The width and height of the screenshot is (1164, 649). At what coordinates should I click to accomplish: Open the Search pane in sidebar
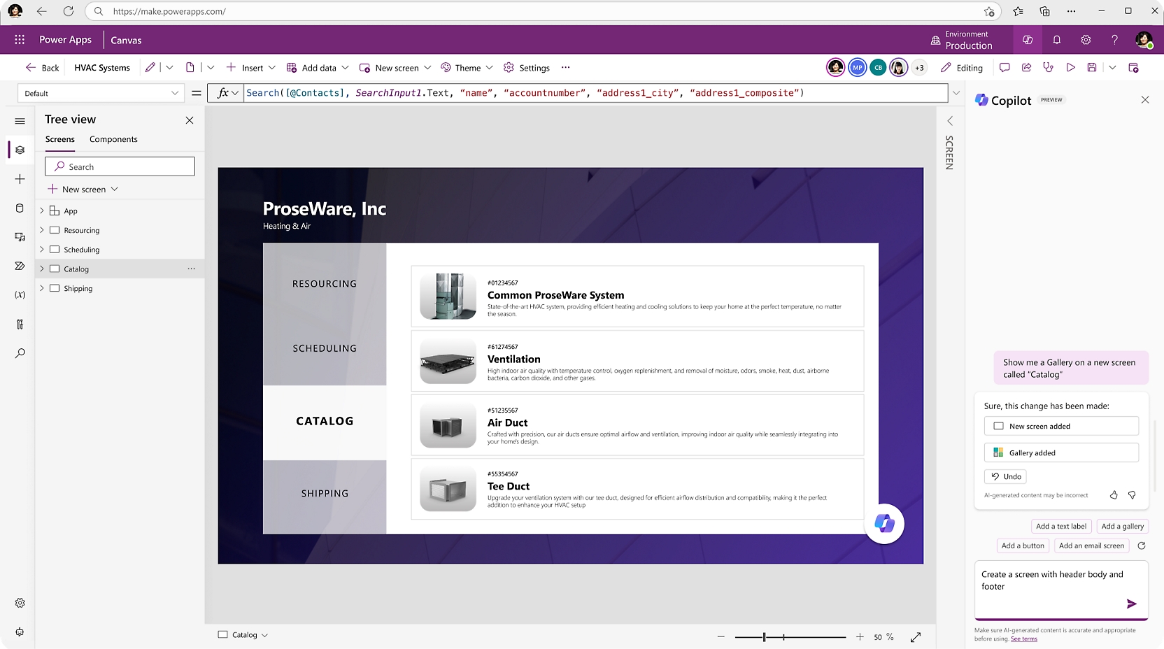pyautogui.click(x=20, y=353)
